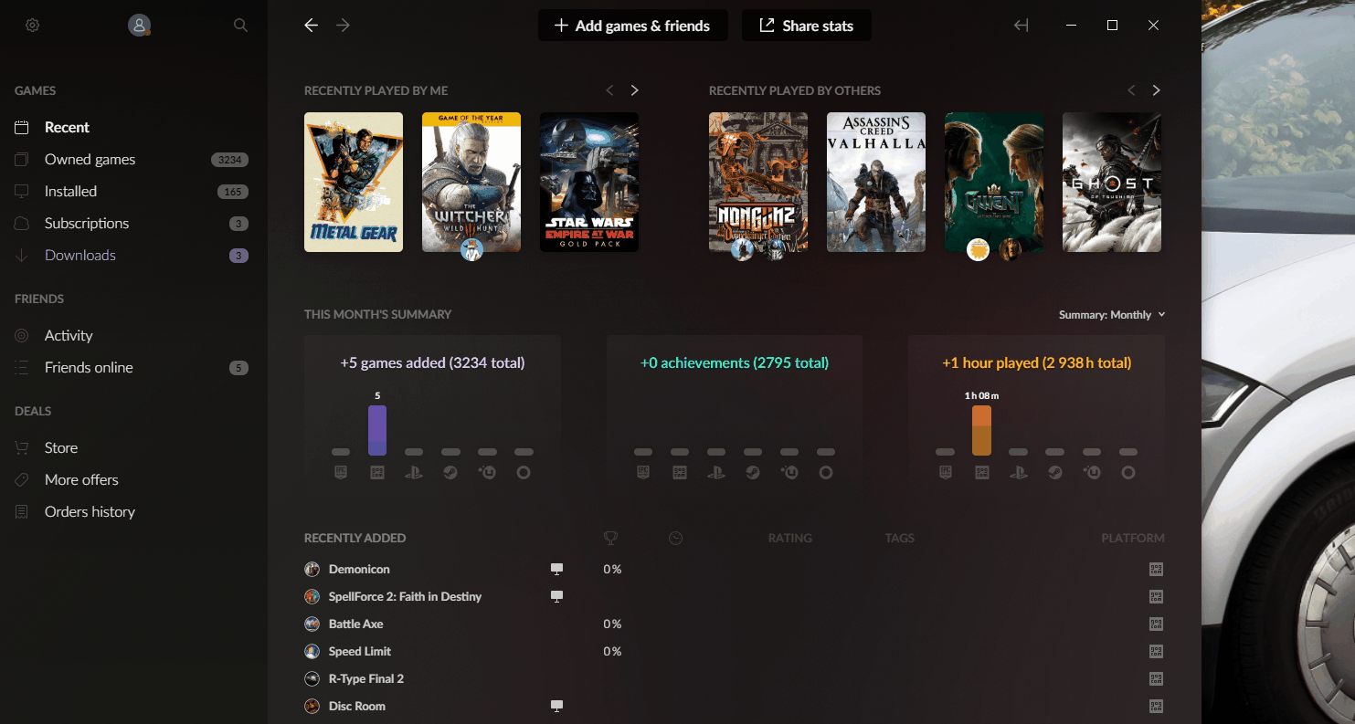Open the settings gear menu
1355x724 pixels.
pyautogui.click(x=32, y=26)
